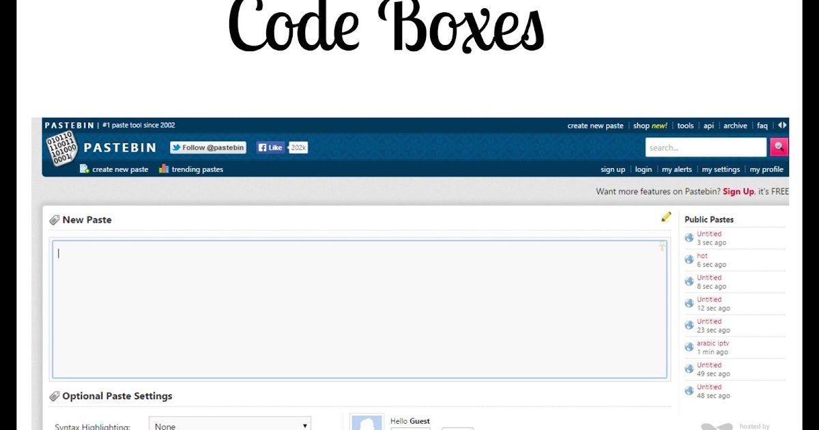Open the 'api' menu item
819x430 pixels.
click(708, 126)
